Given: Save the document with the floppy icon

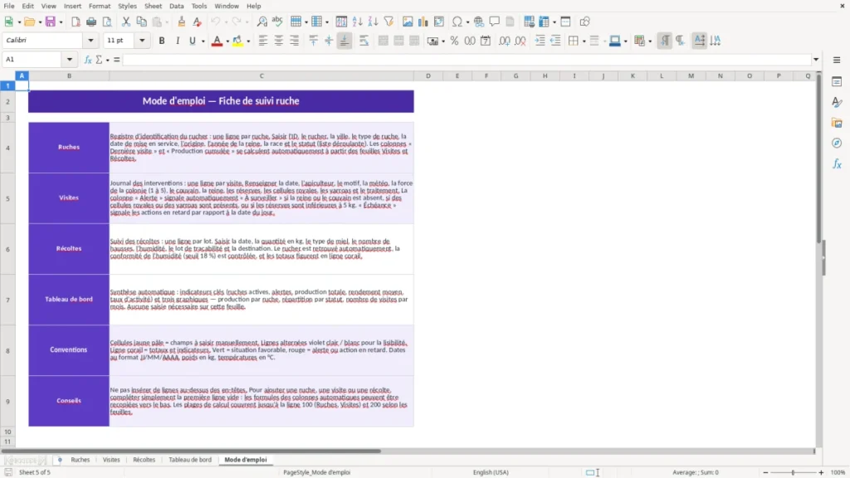Looking at the screenshot, I should pos(51,22).
